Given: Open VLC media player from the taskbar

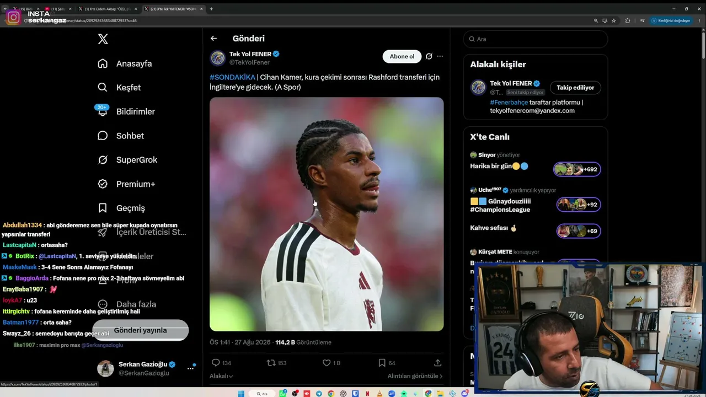Looking at the screenshot, I should click(379, 394).
